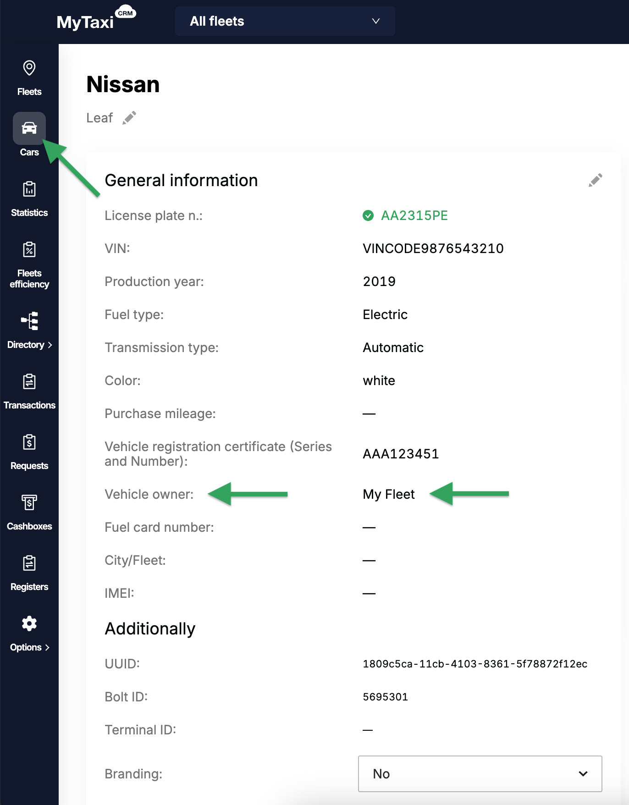Select the UUID value 1809c5ca-11cb
Screen dimensions: 629x805
tap(475, 664)
